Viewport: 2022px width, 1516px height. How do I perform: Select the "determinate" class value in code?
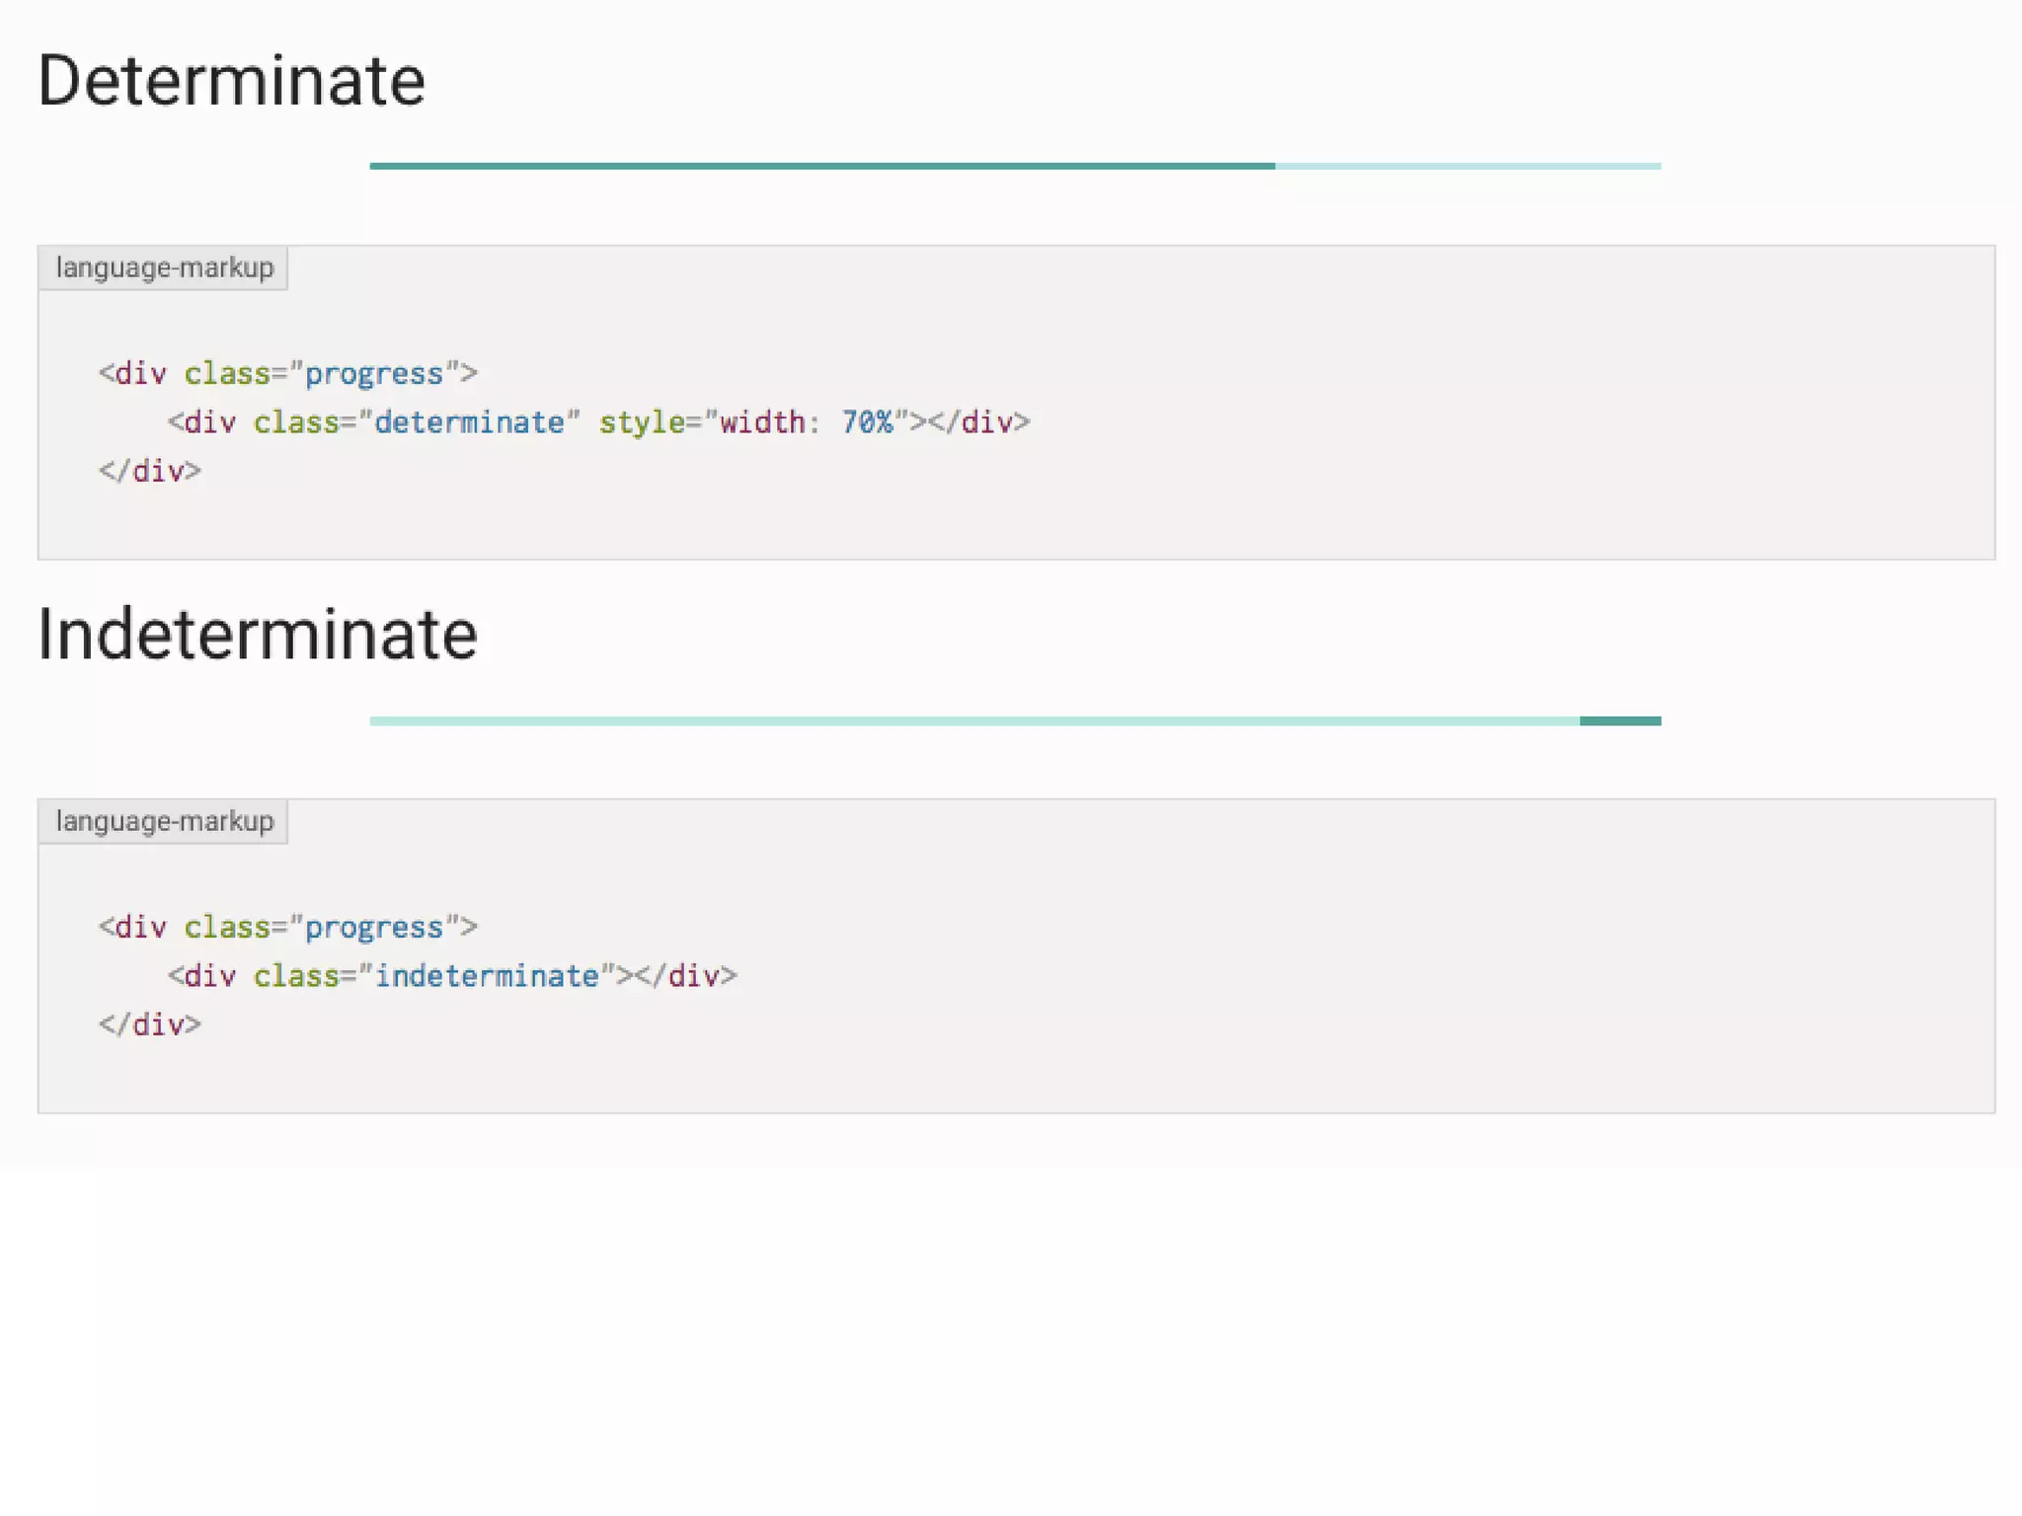point(469,423)
